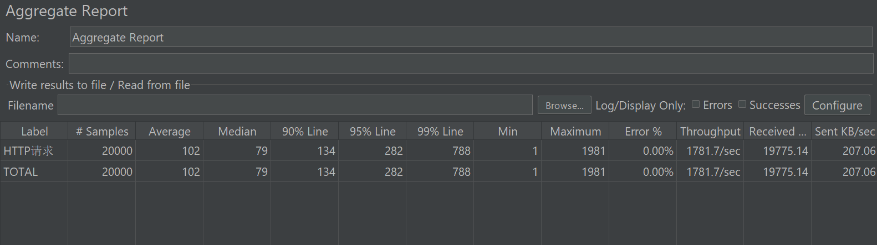Click the Sent KB/sec column header
Screen dimensions: 877x245
point(844,131)
